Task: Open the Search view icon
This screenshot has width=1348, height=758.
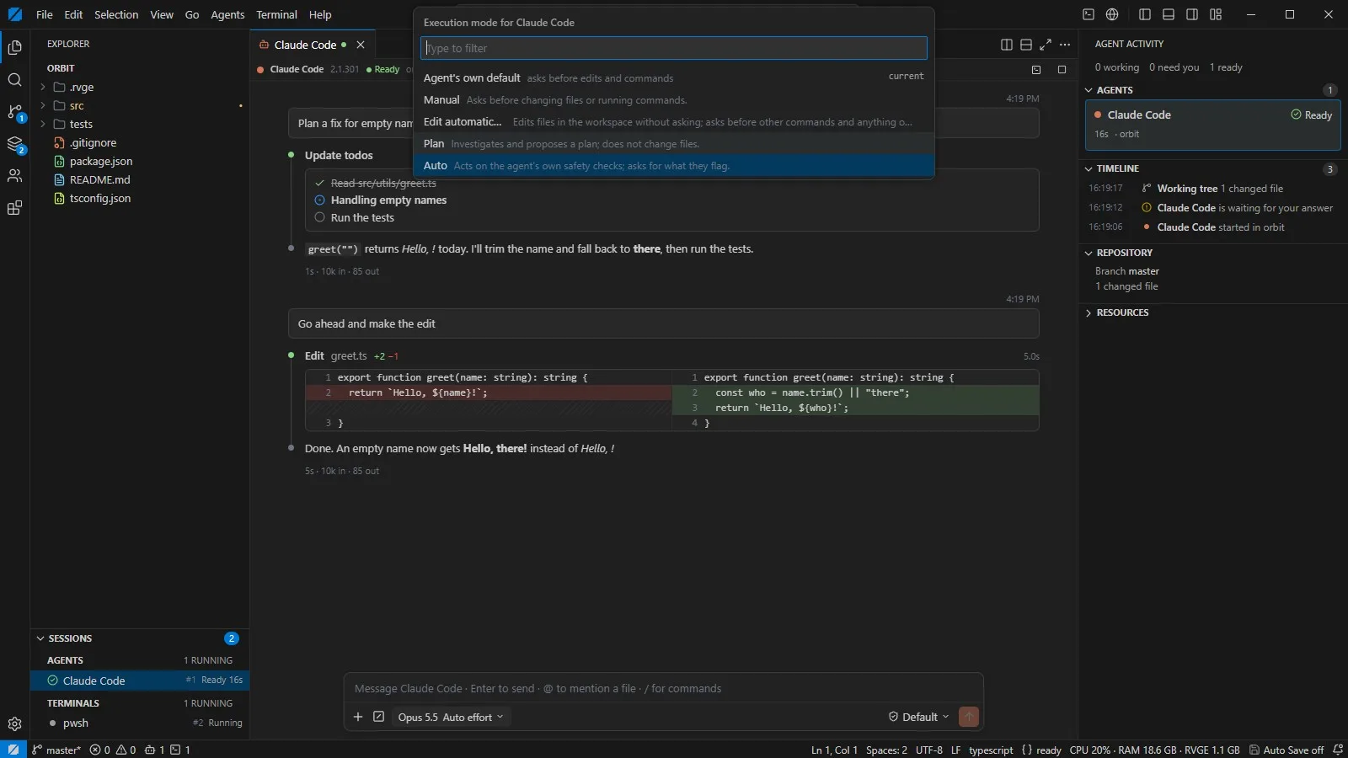Action: 14,80
